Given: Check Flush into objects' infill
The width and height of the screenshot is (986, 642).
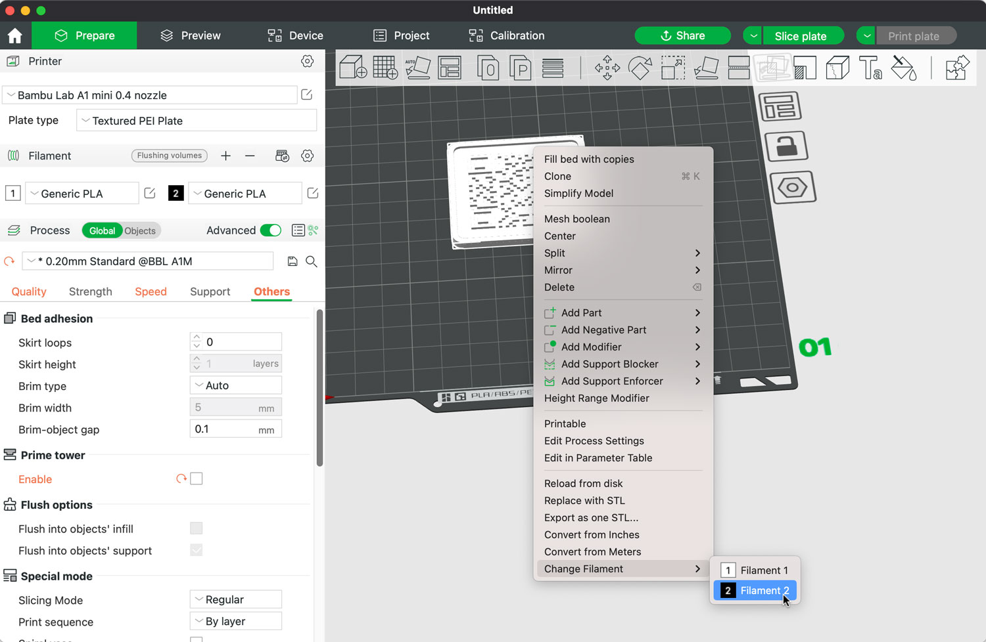Looking at the screenshot, I should pyautogui.click(x=196, y=528).
